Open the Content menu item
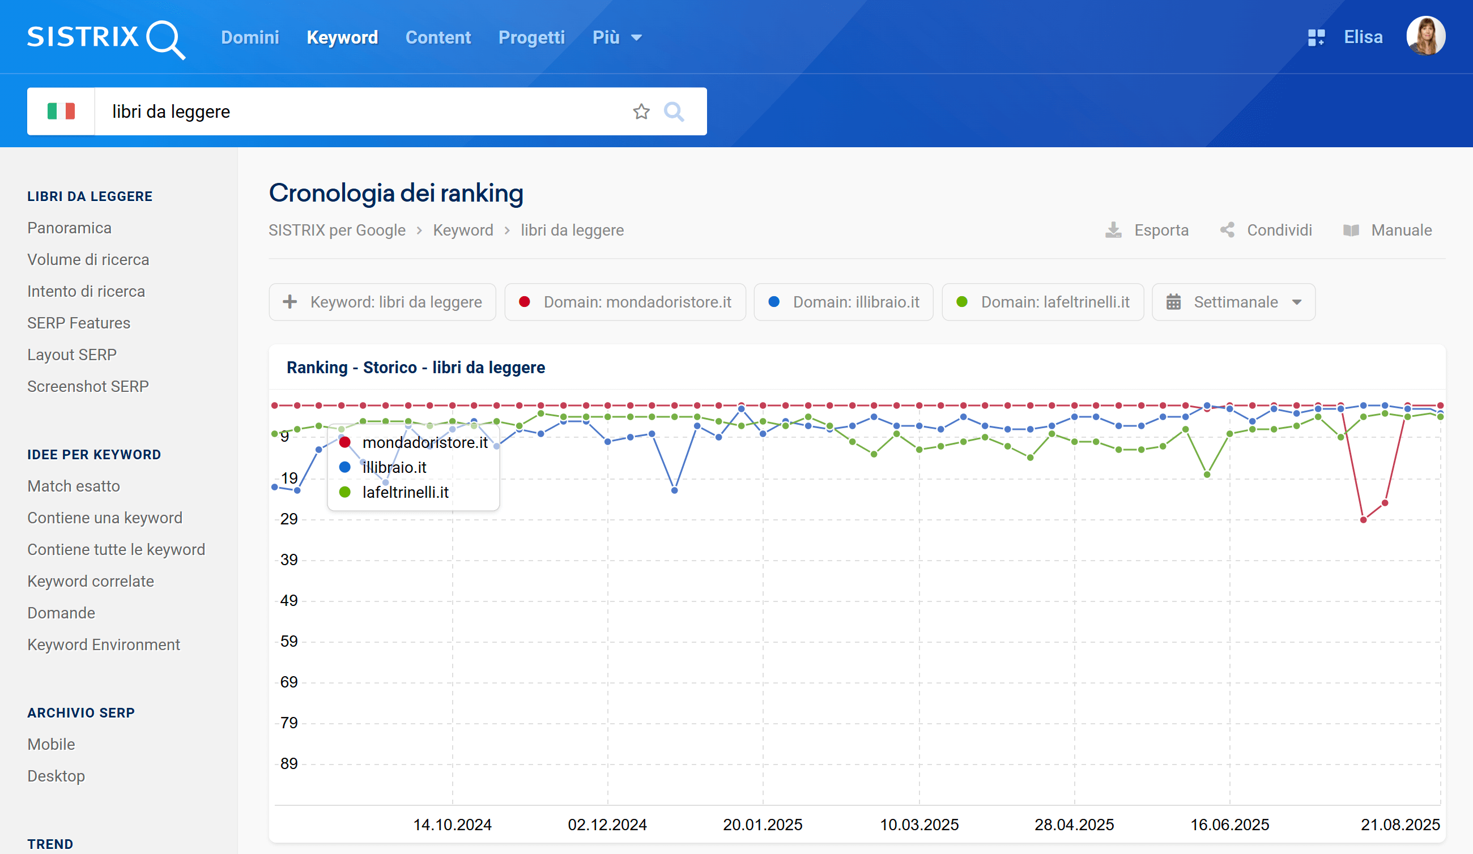The width and height of the screenshot is (1473, 854). (439, 37)
